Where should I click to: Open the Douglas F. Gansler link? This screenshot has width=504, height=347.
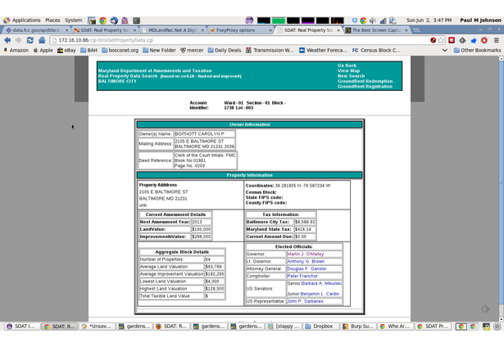point(306,268)
